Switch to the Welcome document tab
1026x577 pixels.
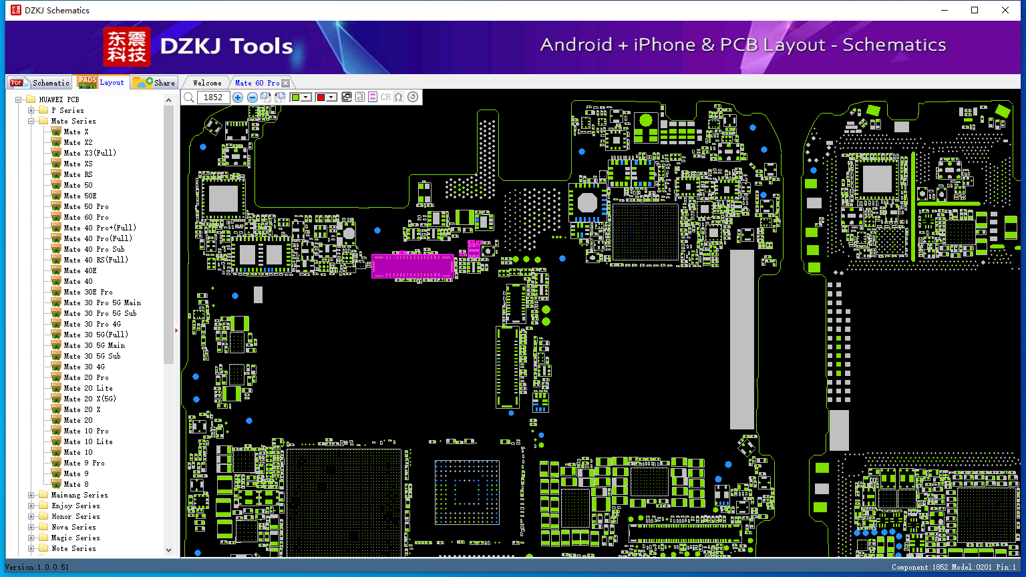(207, 83)
